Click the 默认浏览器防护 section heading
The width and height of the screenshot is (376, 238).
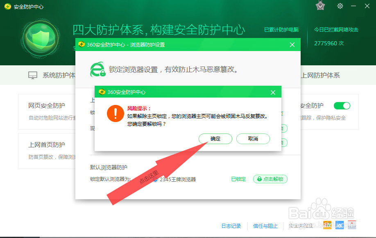coord(109,167)
